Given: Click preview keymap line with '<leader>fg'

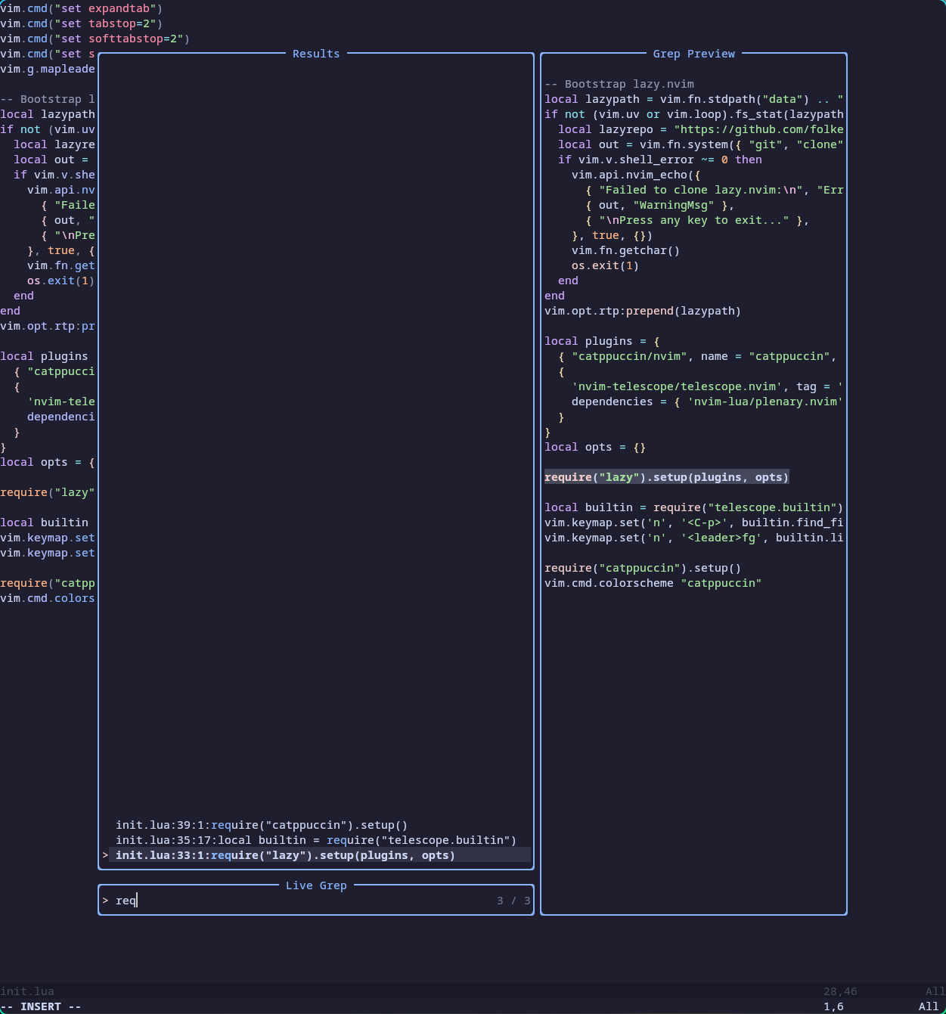Looking at the screenshot, I should pos(693,538).
